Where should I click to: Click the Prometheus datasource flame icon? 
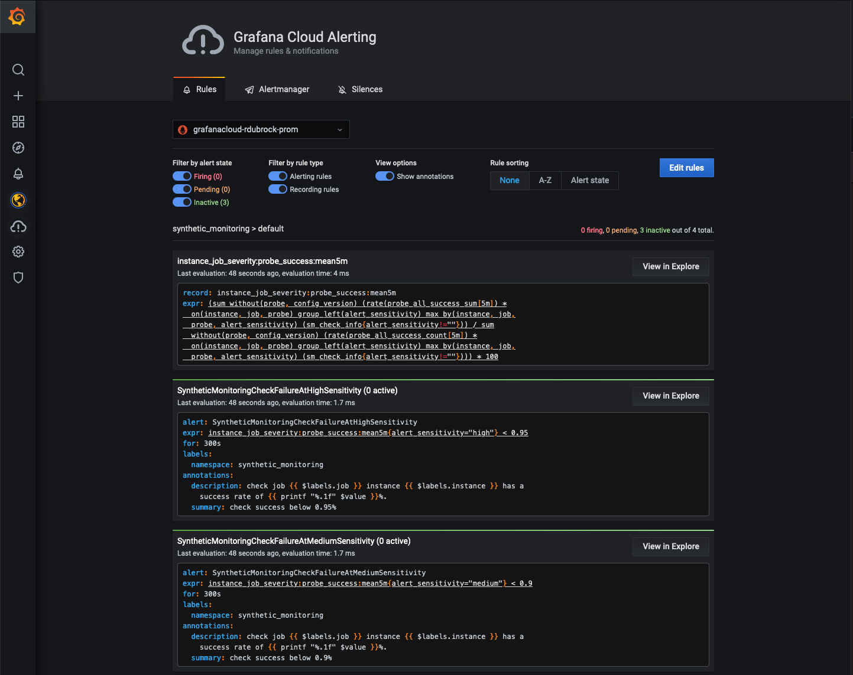tap(183, 130)
